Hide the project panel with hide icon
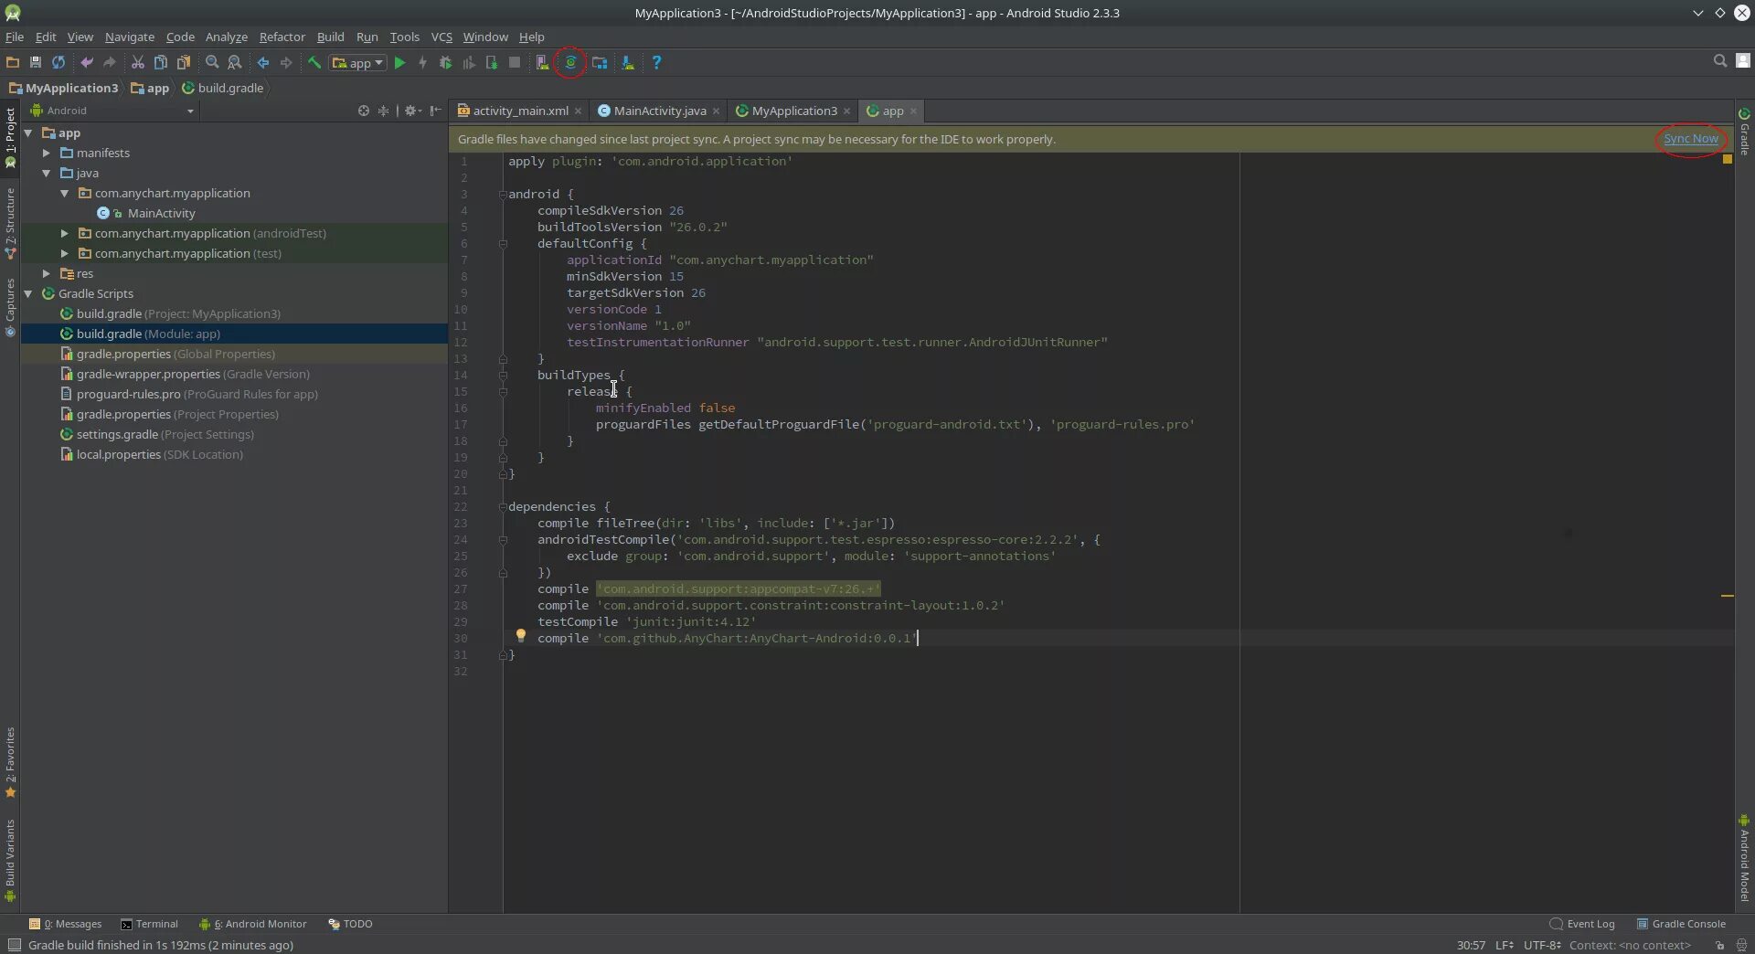Screen dimensions: 1755x954 coord(436,111)
